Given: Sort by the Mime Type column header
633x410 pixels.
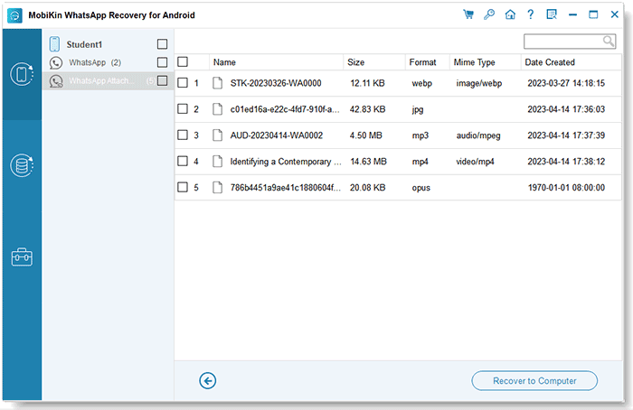Looking at the screenshot, I should 475,62.
